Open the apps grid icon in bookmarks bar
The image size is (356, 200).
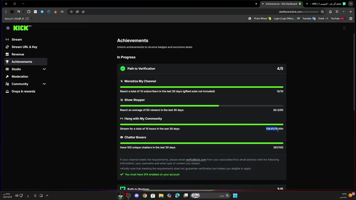pyautogui.click(x=351, y=19)
